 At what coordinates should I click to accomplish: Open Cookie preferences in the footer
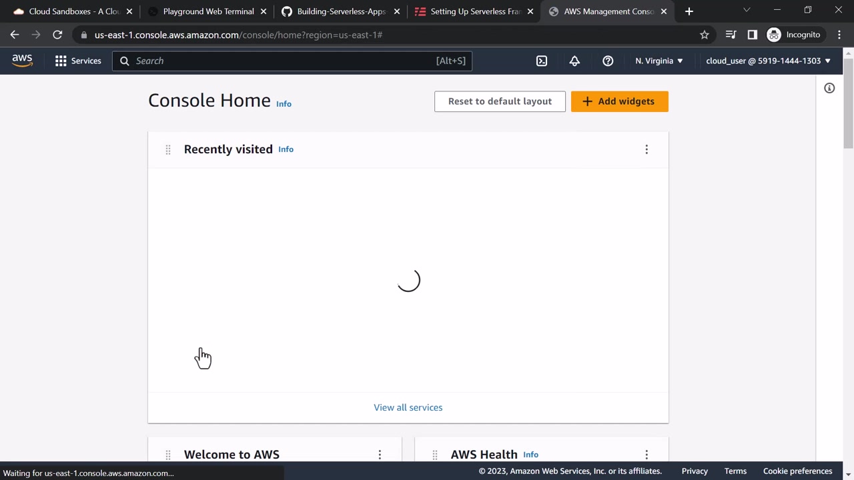point(797,471)
